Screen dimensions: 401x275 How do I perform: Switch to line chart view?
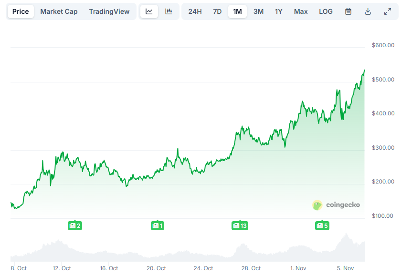(x=149, y=11)
